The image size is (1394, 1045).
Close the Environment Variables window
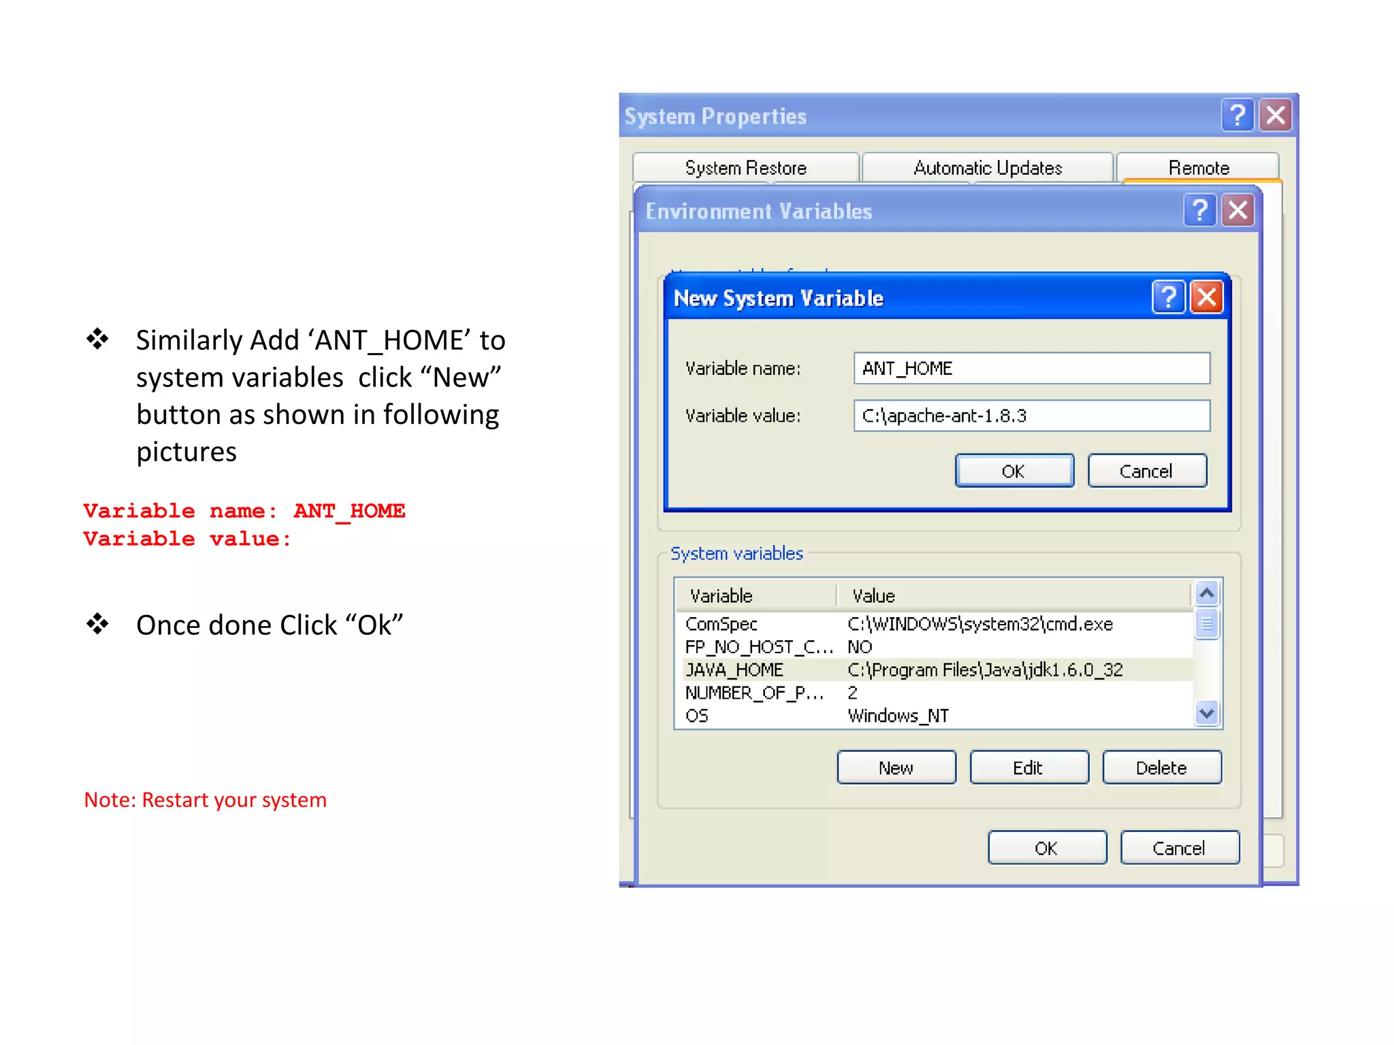pos(1238,210)
